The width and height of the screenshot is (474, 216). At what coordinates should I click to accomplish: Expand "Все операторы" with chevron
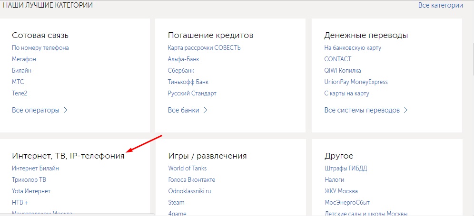coord(40,110)
